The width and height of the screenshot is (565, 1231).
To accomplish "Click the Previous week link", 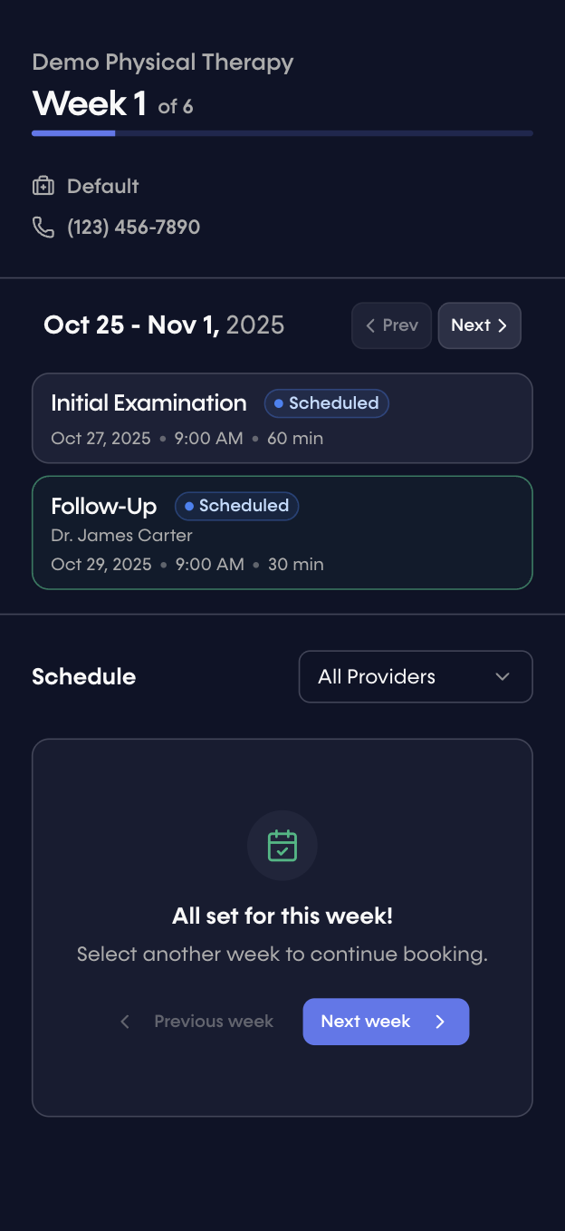I will (x=214, y=1022).
